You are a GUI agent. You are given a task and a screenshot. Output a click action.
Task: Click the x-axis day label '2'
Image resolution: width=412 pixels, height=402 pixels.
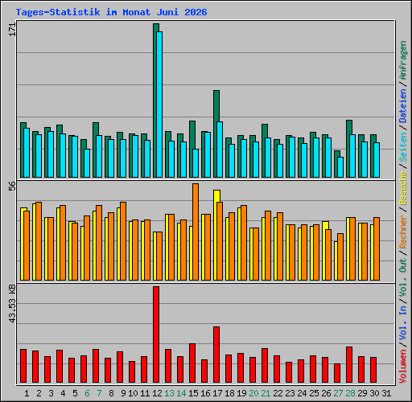[x=39, y=393]
